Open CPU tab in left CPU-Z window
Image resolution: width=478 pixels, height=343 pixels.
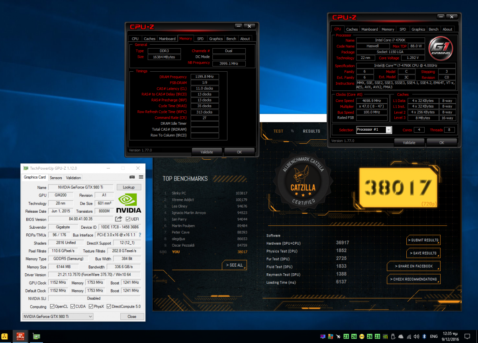click(x=135, y=39)
